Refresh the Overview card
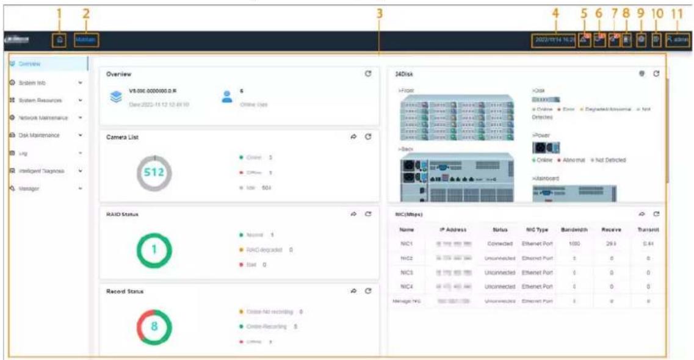Image resolution: width=694 pixels, height=360 pixels. pos(368,74)
